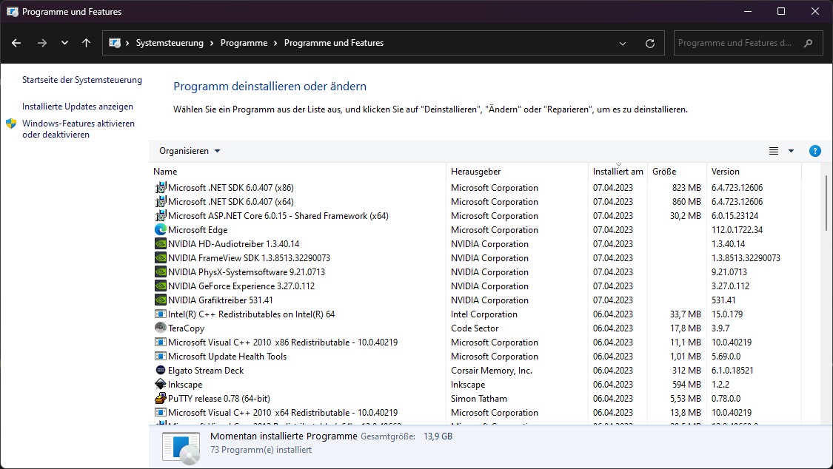Image resolution: width=833 pixels, height=469 pixels.
Task: Click the PuTTY release 0.78 icon
Action: click(161, 399)
